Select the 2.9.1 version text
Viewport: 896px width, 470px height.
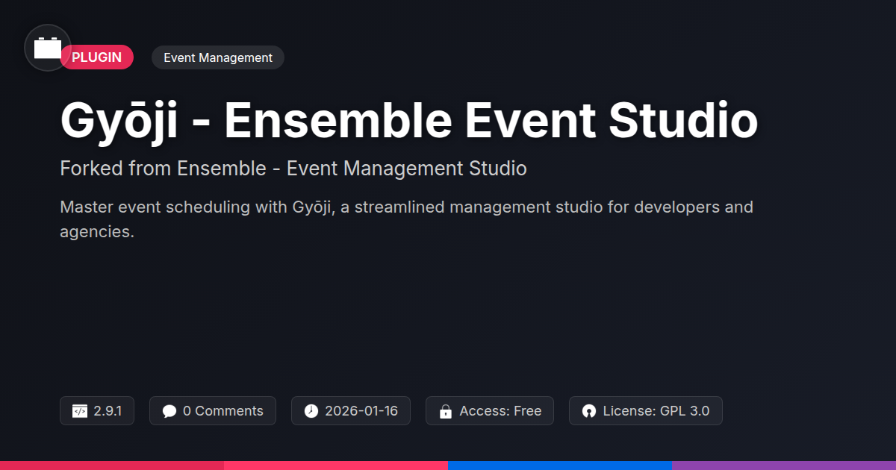pos(108,411)
